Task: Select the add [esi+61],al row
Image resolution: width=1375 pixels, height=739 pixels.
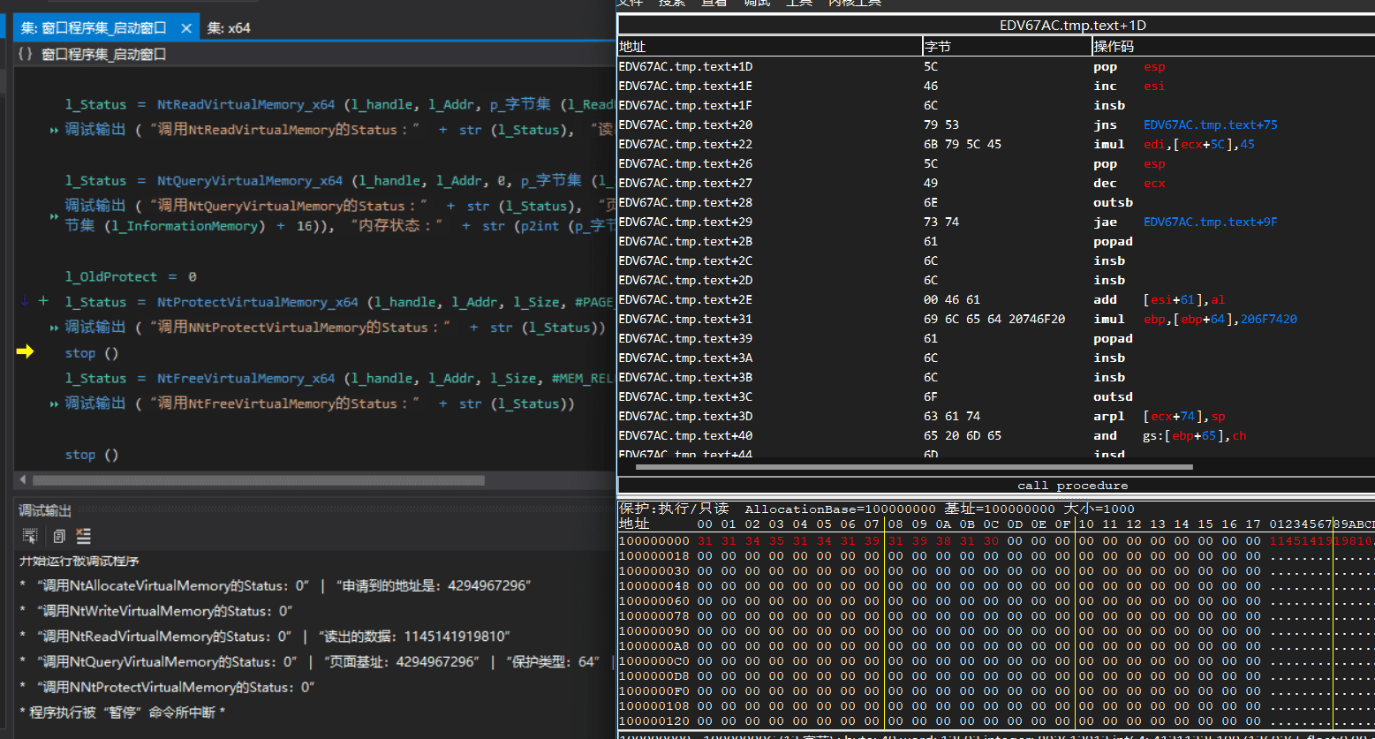Action: click(996, 299)
